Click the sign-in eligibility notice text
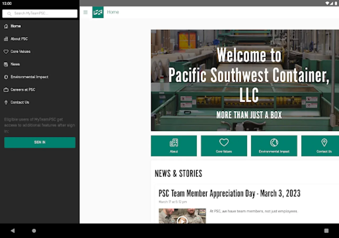339x238 pixels. point(40,125)
